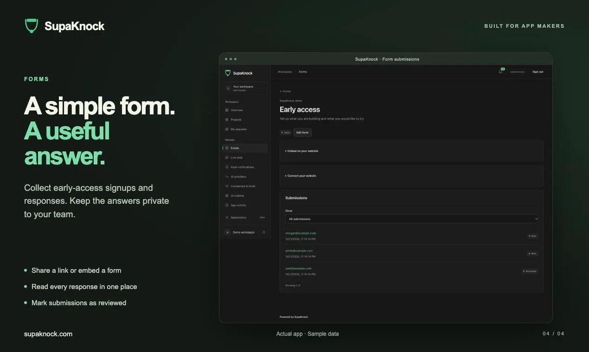Click the supaknock.com text at bottom-left
This screenshot has width=589, height=352.
[x=48, y=334]
